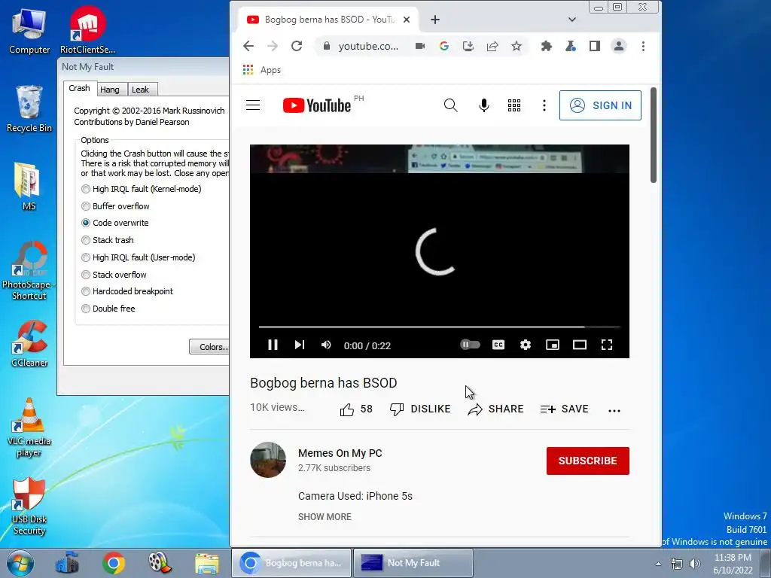Click Colors button in Not My Fault
771x578 pixels.
(209, 346)
